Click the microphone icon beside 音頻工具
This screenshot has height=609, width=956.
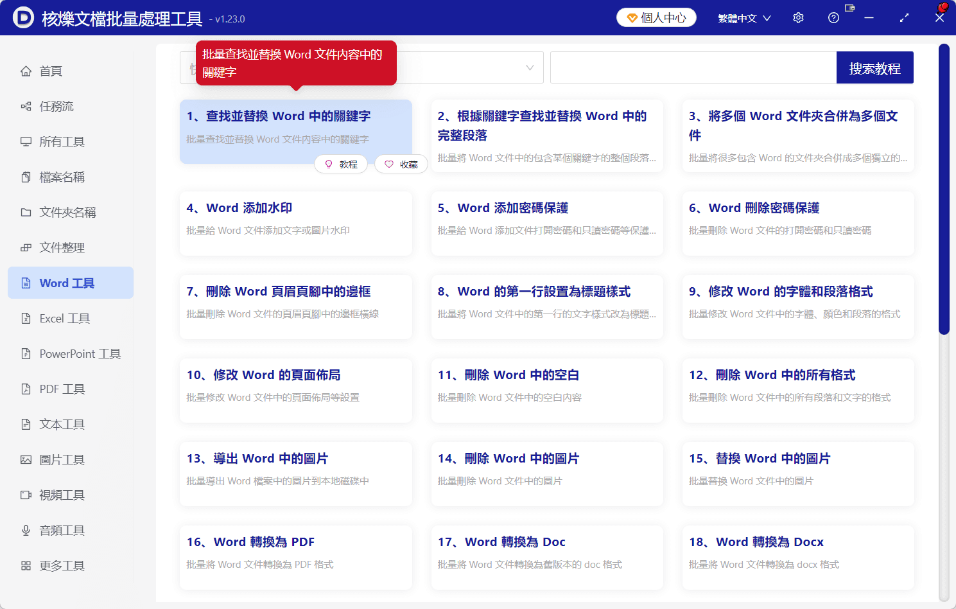pos(26,531)
